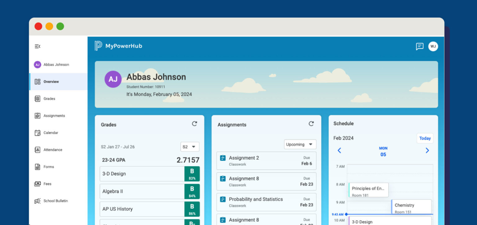Open the Grades menu item
The width and height of the screenshot is (477, 225).
58,98
